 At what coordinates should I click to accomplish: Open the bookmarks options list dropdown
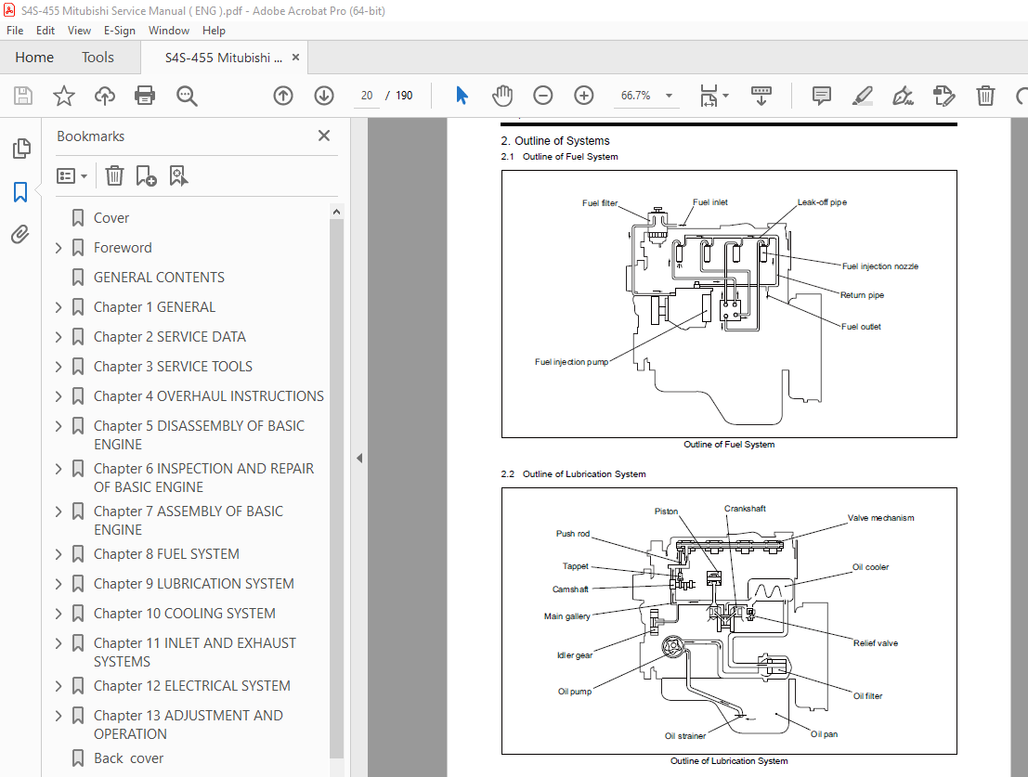(72, 176)
